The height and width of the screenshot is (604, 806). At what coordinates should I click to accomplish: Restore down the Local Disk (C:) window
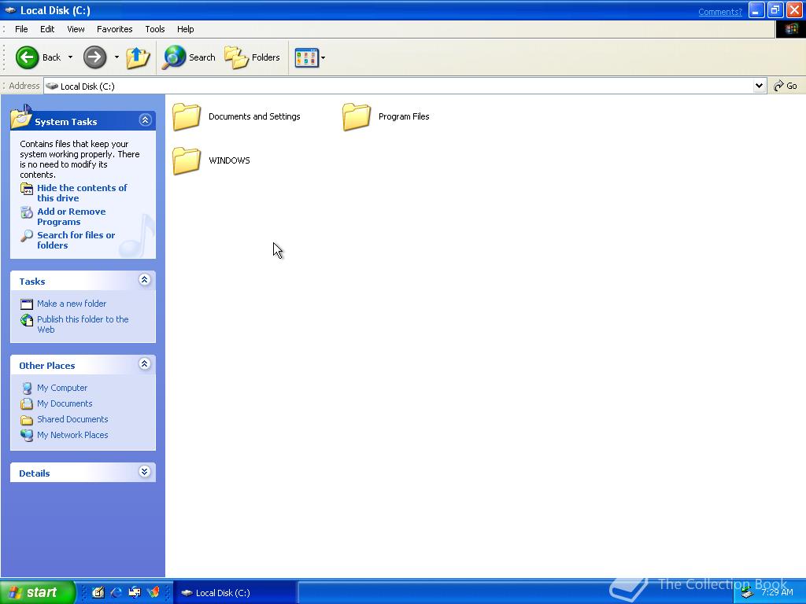pos(775,10)
